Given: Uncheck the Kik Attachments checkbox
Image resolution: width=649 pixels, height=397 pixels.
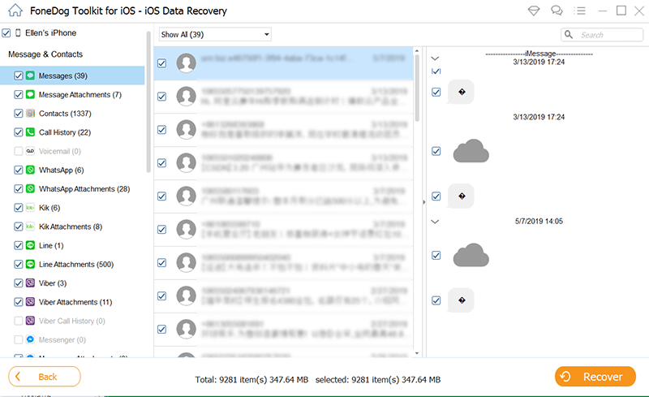Looking at the screenshot, I should [19, 227].
